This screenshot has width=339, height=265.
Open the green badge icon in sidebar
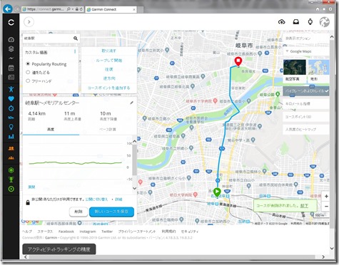(11, 170)
